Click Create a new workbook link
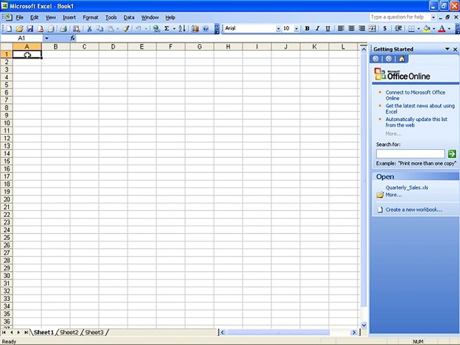The image size is (460, 345). click(x=414, y=210)
